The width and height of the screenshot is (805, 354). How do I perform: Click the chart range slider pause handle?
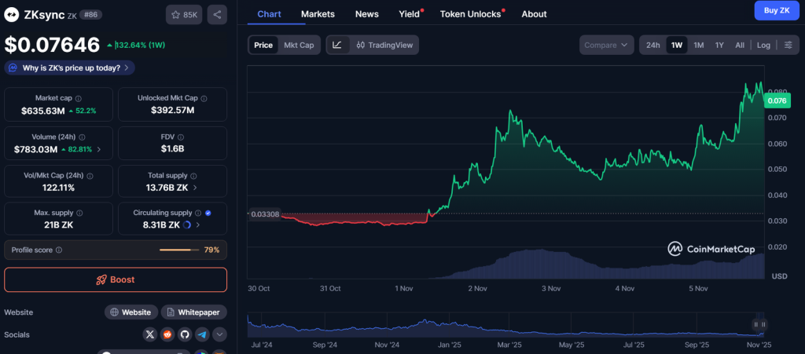pyautogui.click(x=759, y=324)
